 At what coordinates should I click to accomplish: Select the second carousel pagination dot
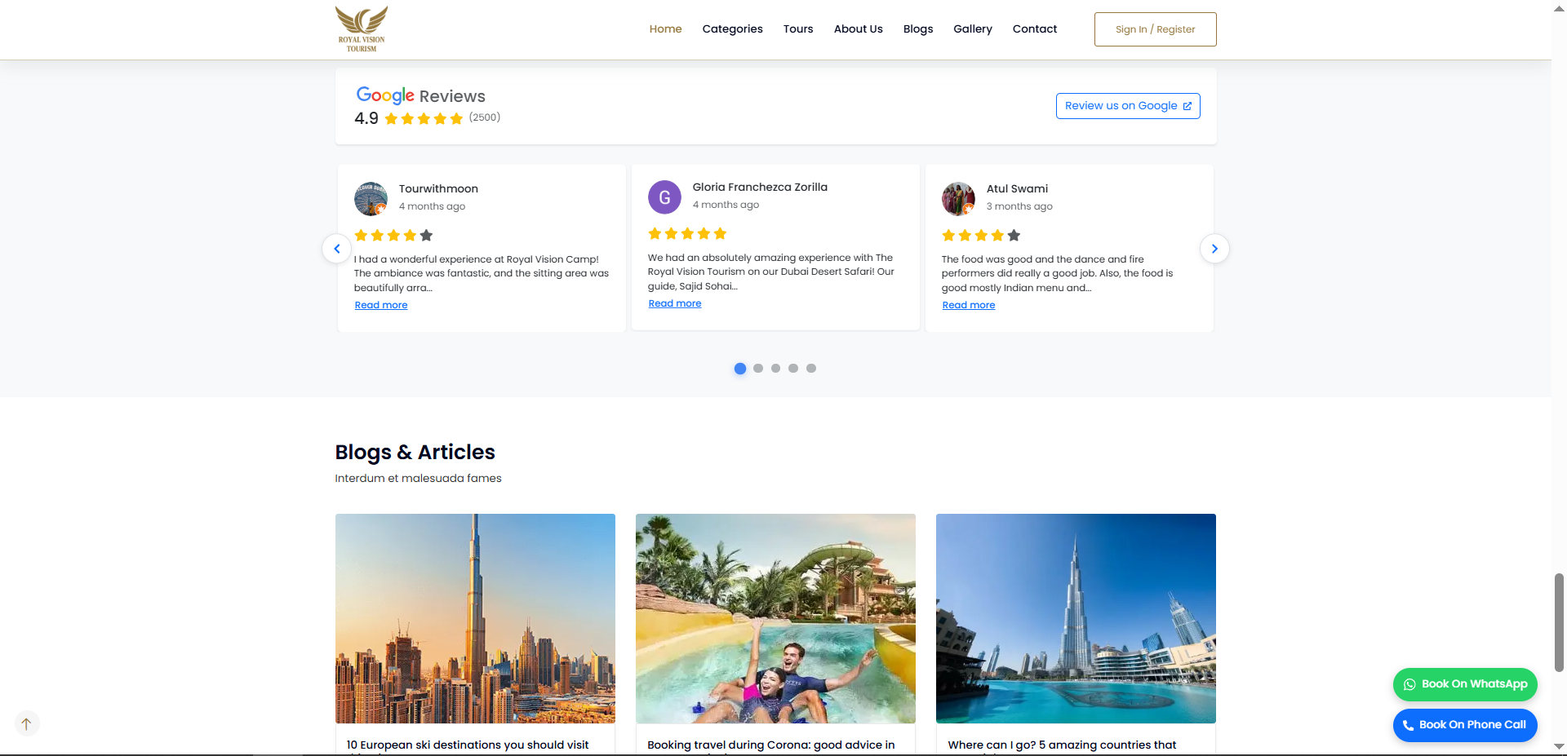[758, 369]
